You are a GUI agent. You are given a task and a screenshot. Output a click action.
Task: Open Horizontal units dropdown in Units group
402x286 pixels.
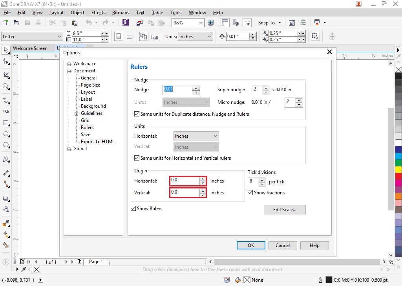click(196, 136)
